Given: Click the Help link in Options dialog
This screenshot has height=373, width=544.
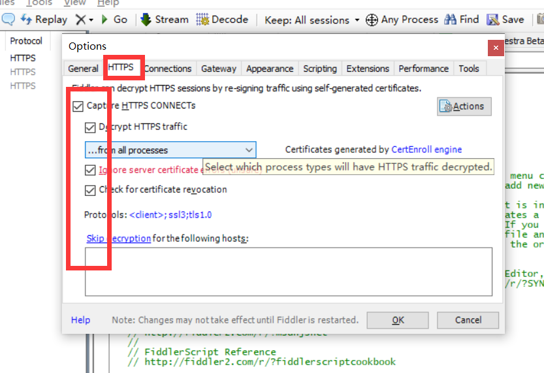Looking at the screenshot, I should (x=80, y=320).
